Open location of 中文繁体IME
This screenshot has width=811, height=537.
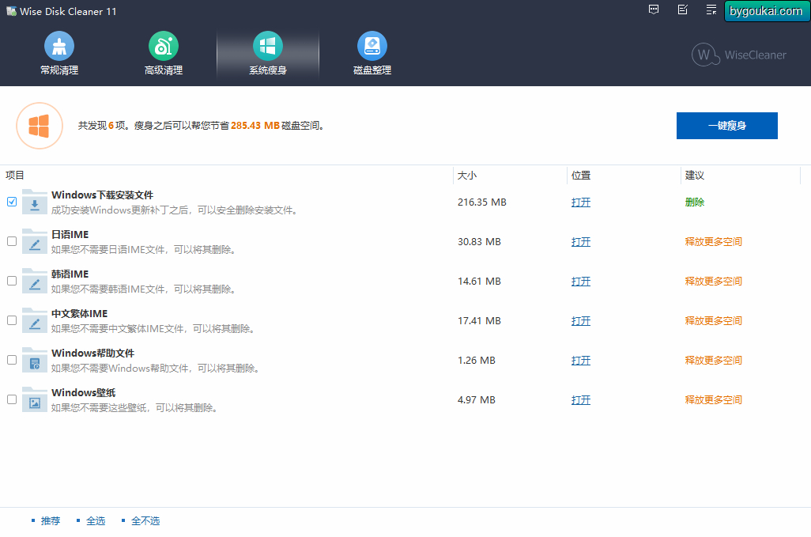[581, 321]
